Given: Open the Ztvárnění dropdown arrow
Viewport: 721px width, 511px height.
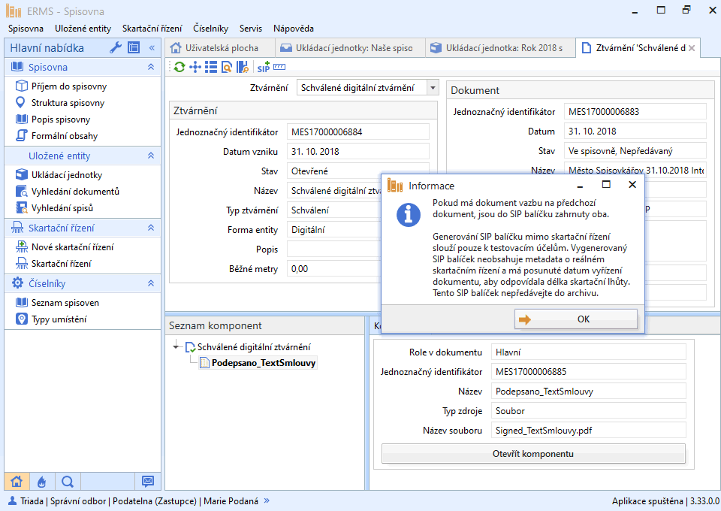Looking at the screenshot, I should click(x=433, y=88).
